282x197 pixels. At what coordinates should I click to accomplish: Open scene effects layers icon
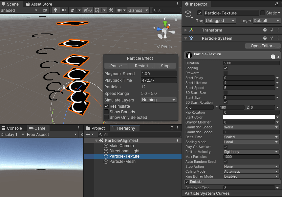72,10
